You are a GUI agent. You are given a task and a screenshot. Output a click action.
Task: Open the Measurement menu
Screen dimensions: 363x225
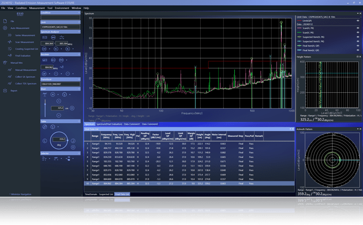[x=37, y=8]
